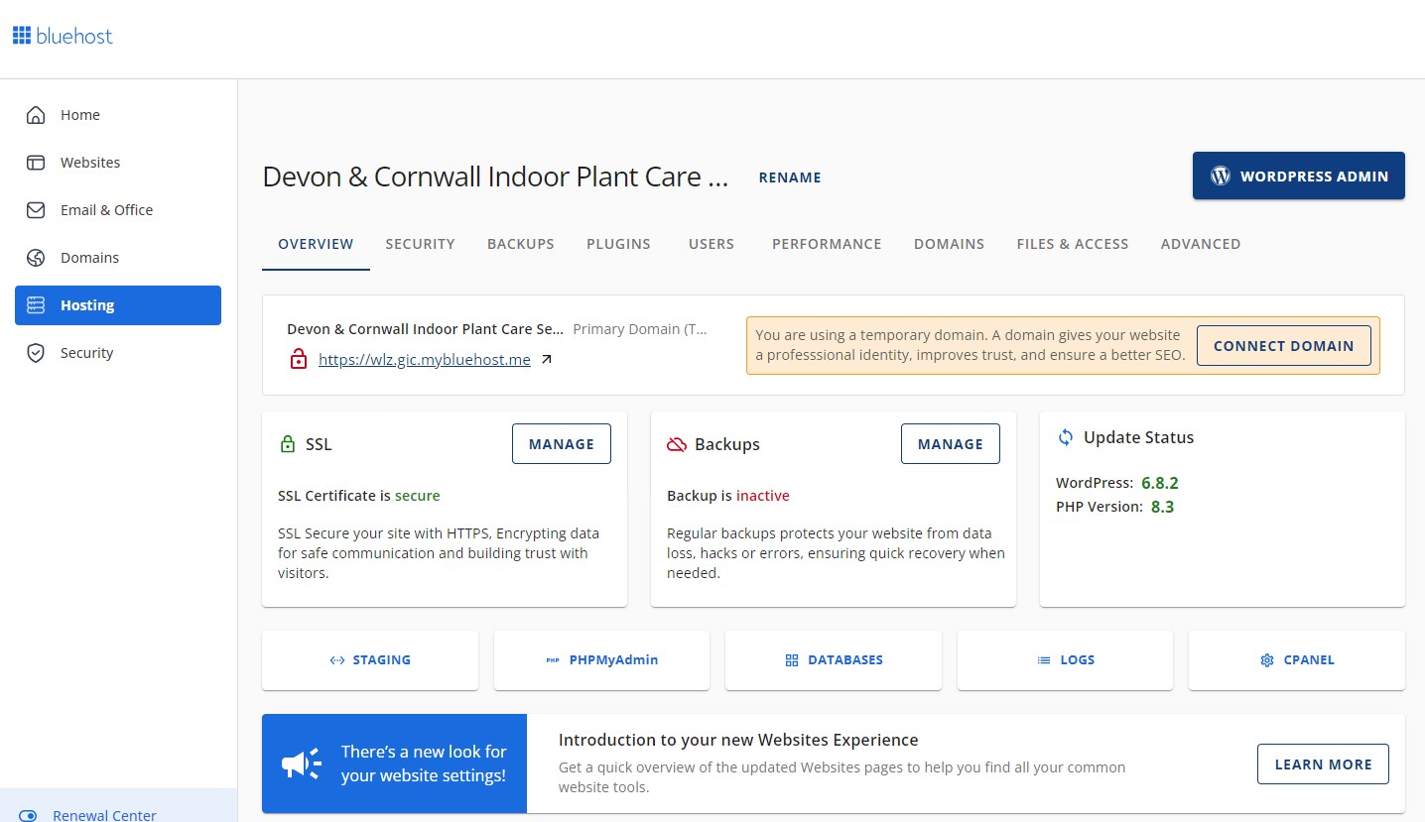The height and width of the screenshot is (822, 1425).
Task: Click 'Primary Domain' label text
Action: [x=641, y=329]
